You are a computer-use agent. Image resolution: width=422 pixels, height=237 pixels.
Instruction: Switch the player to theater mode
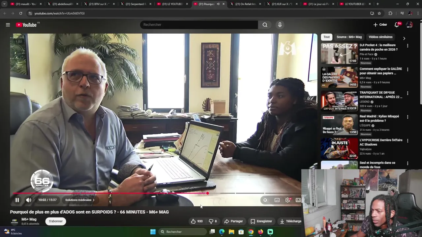[x=298, y=200]
